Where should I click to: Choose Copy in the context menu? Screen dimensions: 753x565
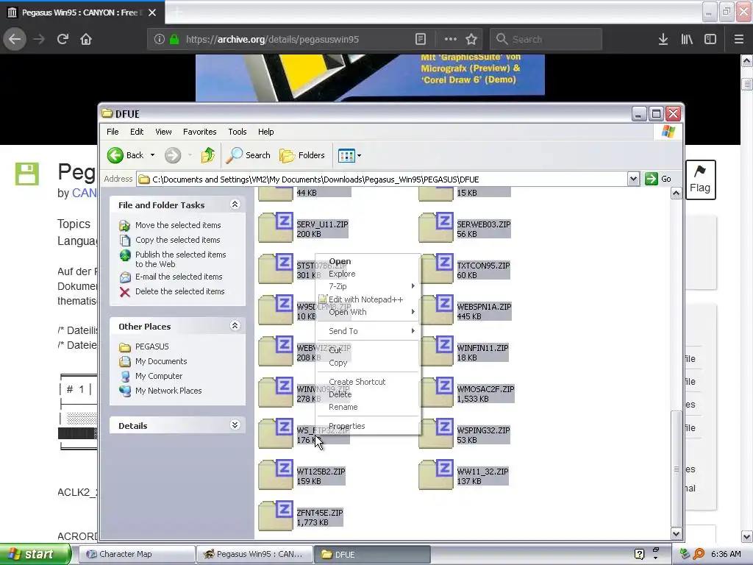click(338, 363)
